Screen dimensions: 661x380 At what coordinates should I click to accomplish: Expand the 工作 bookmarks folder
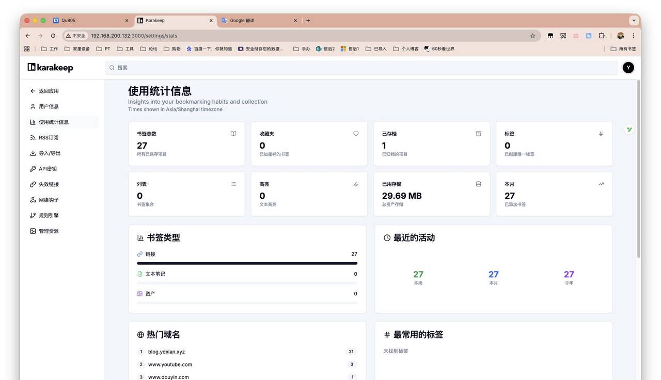tap(50, 48)
